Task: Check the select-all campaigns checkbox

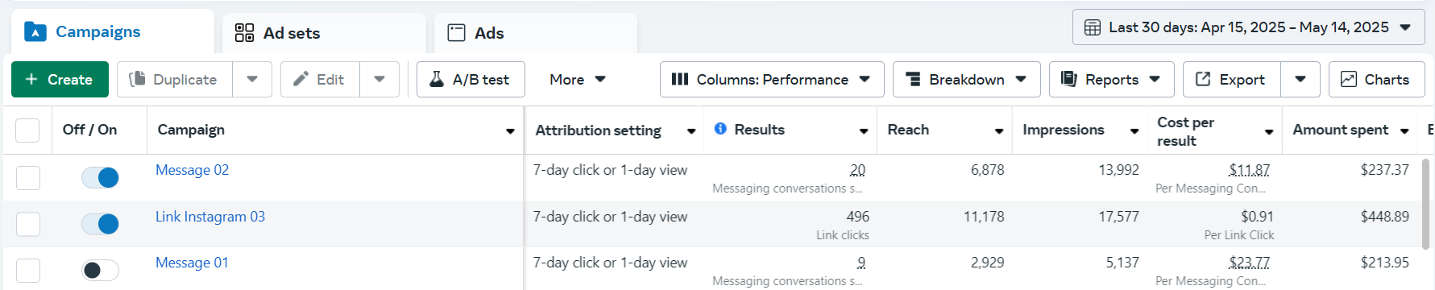Action: (27, 130)
